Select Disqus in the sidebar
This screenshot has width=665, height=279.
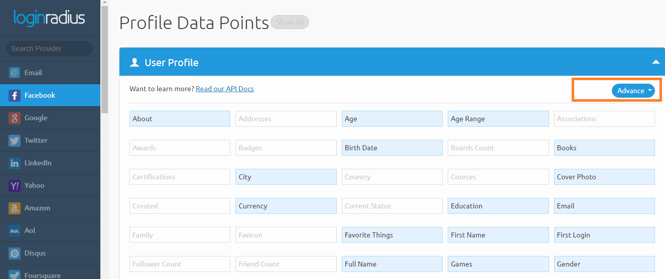click(x=50, y=253)
